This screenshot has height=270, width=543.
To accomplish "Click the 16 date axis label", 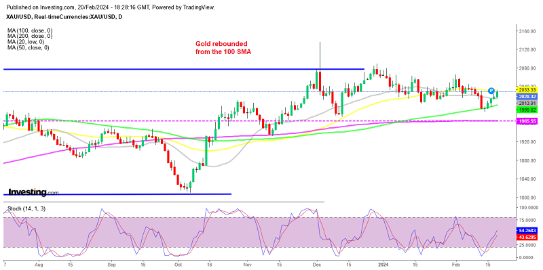I will (209, 265).
